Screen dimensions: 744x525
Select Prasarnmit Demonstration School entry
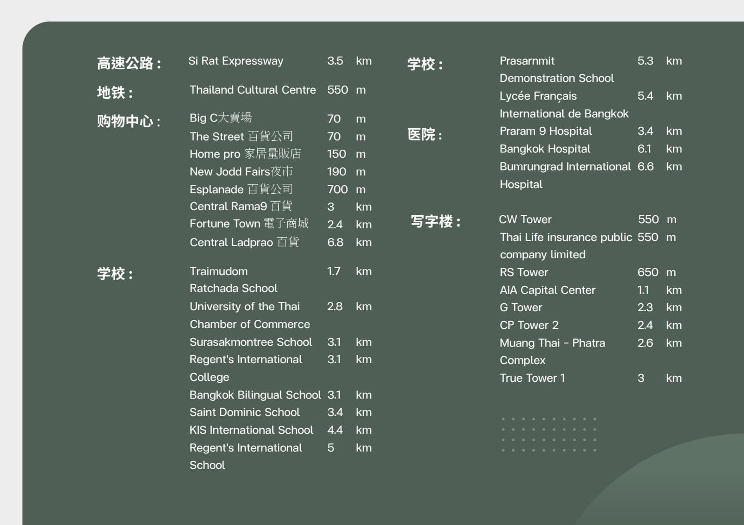[x=557, y=69]
